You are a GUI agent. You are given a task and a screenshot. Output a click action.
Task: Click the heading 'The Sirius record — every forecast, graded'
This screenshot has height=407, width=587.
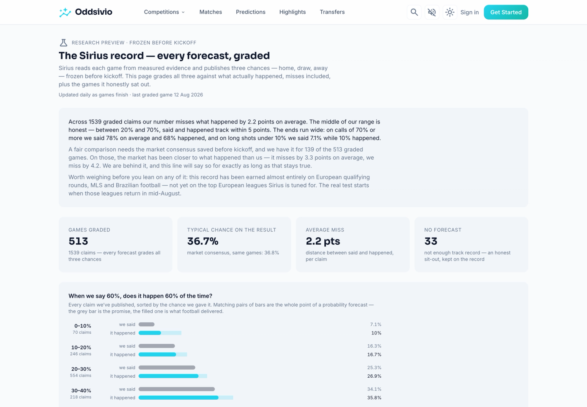pyautogui.click(x=164, y=56)
